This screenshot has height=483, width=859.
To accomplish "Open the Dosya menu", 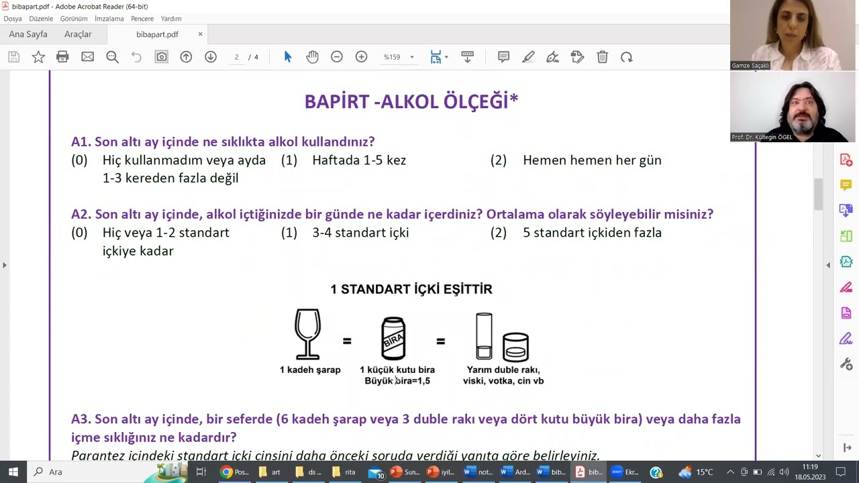I will tap(13, 19).
